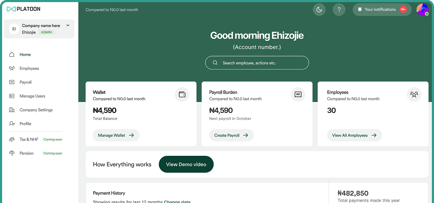Go to Home in sidebar

pos(25,55)
